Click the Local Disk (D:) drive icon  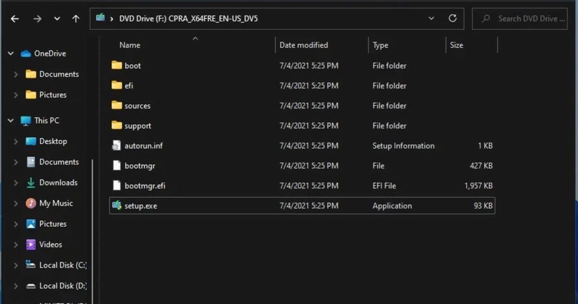31,286
